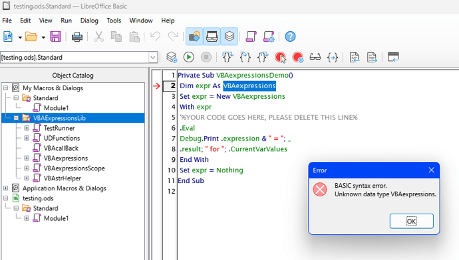
Task: Click the Open folder icon
Action: point(31,36)
